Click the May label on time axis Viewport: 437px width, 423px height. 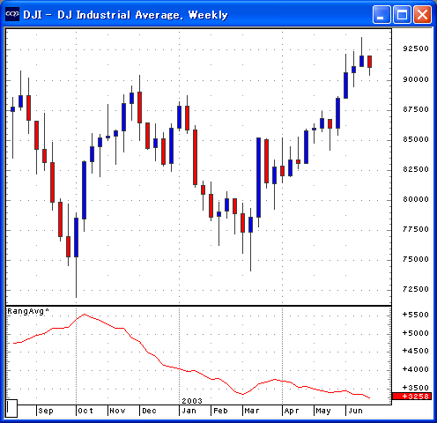point(323,411)
